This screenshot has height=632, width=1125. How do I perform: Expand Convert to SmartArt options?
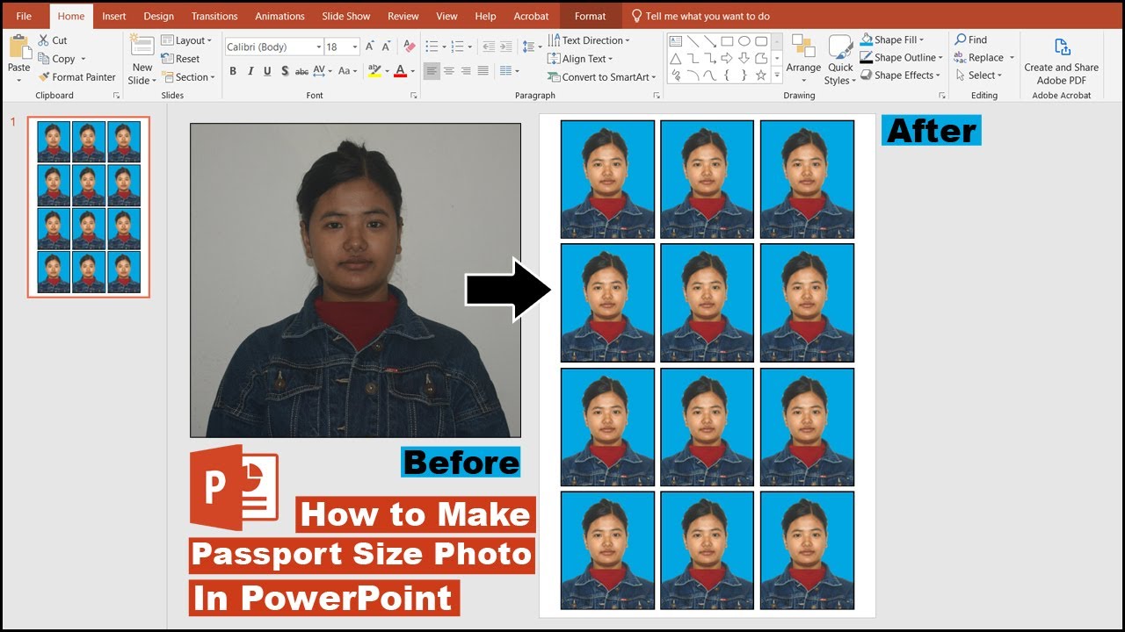(x=602, y=77)
